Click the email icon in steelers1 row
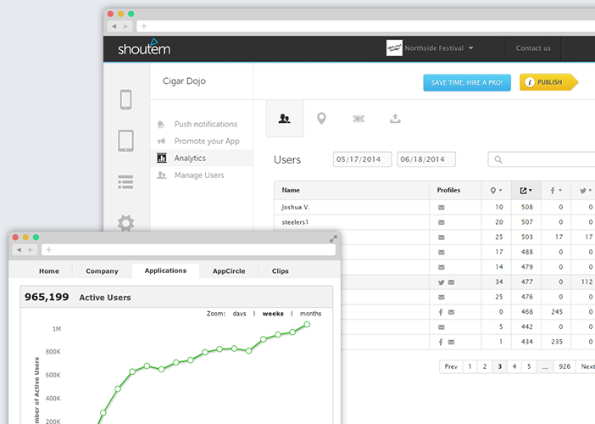Image resolution: width=595 pixels, height=424 pixels. pos(442,222)
